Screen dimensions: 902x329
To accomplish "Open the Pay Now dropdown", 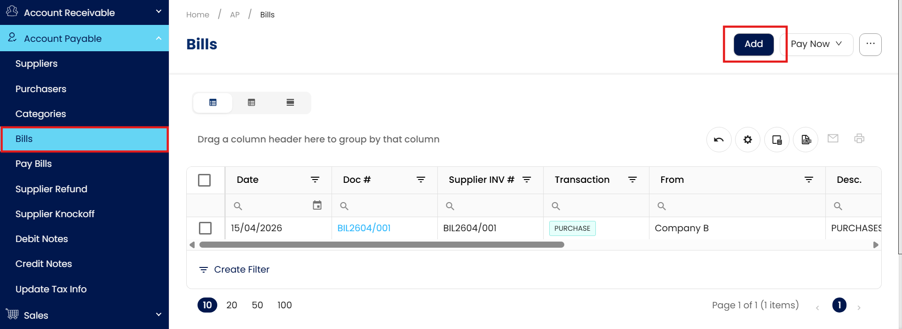I will coord(816,44).
